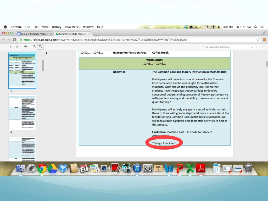The image size is (268, 201).
Task: Click the document's vertical scrollbar handle
Action: click(267, 64)
